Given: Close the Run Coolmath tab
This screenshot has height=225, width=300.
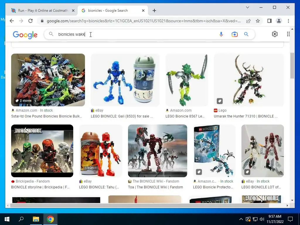Looking at the screenshot, I should [x=73, y=11].
